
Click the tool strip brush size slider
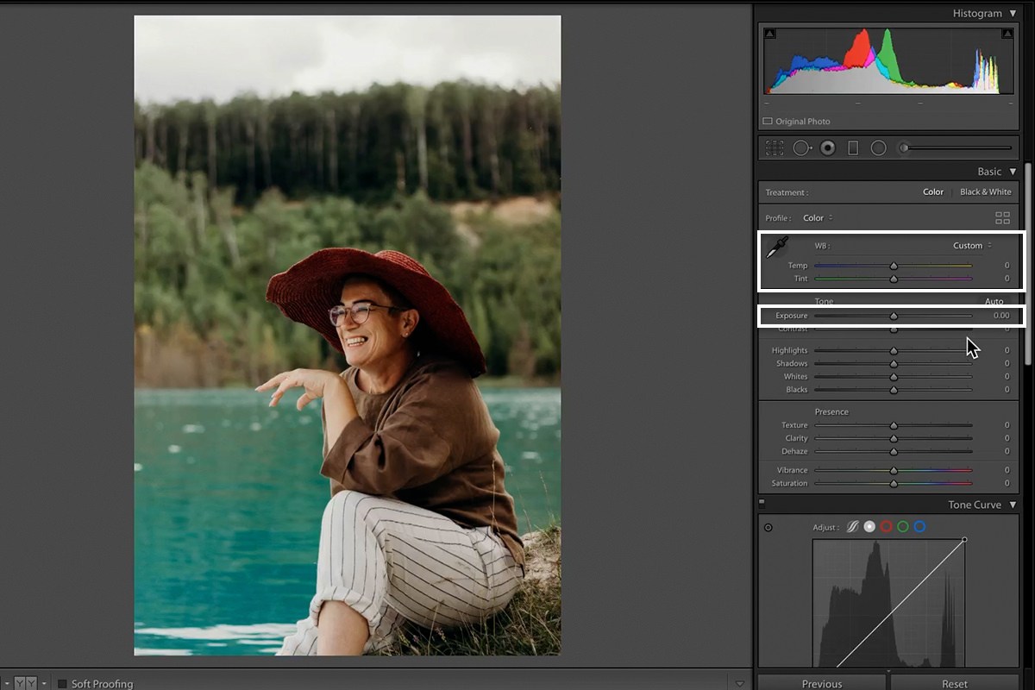955,147
